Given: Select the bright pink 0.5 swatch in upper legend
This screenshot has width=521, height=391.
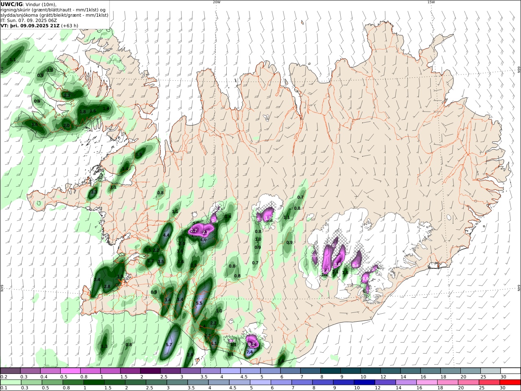Looking at the screenshot, I should pos(70,371).
